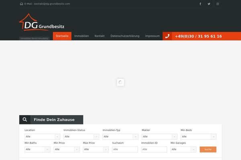Viewport: 241px width, 160px height.
Task: Expand the Min Garages dropdown
Action: pos(184,150)
